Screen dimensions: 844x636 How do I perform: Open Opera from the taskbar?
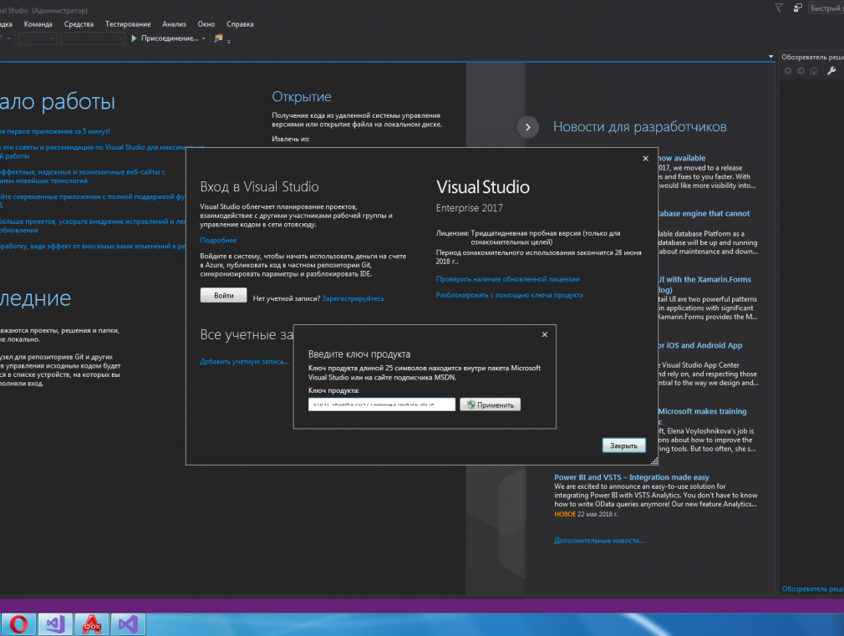point(19,624)
